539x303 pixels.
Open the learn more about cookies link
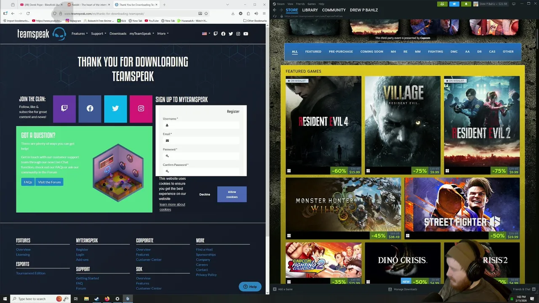[x=172, y=207]
